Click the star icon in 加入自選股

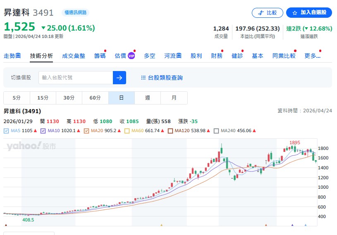coord(295,13)
